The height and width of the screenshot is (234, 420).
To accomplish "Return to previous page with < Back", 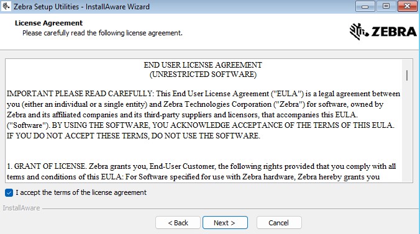I will 178,223.
